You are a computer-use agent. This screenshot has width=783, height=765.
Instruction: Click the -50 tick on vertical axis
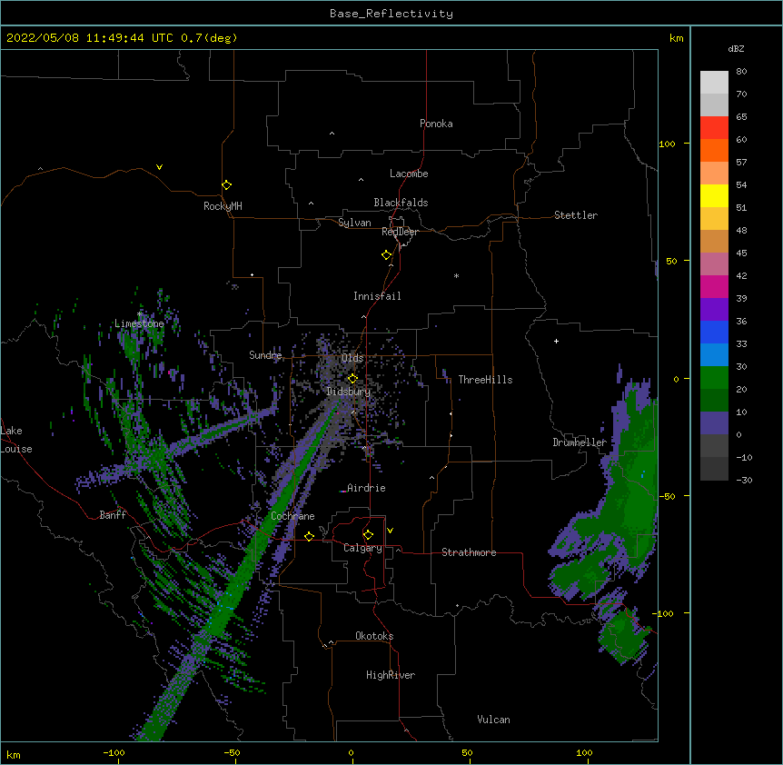(x=667, y=496)
